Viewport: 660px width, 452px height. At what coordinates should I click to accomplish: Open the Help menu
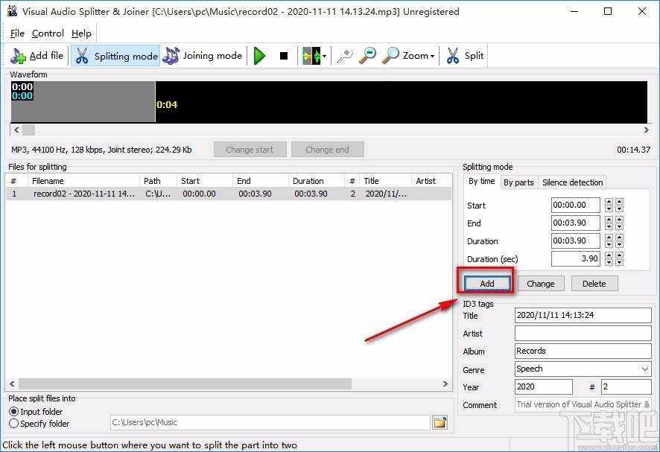point(81,34)
